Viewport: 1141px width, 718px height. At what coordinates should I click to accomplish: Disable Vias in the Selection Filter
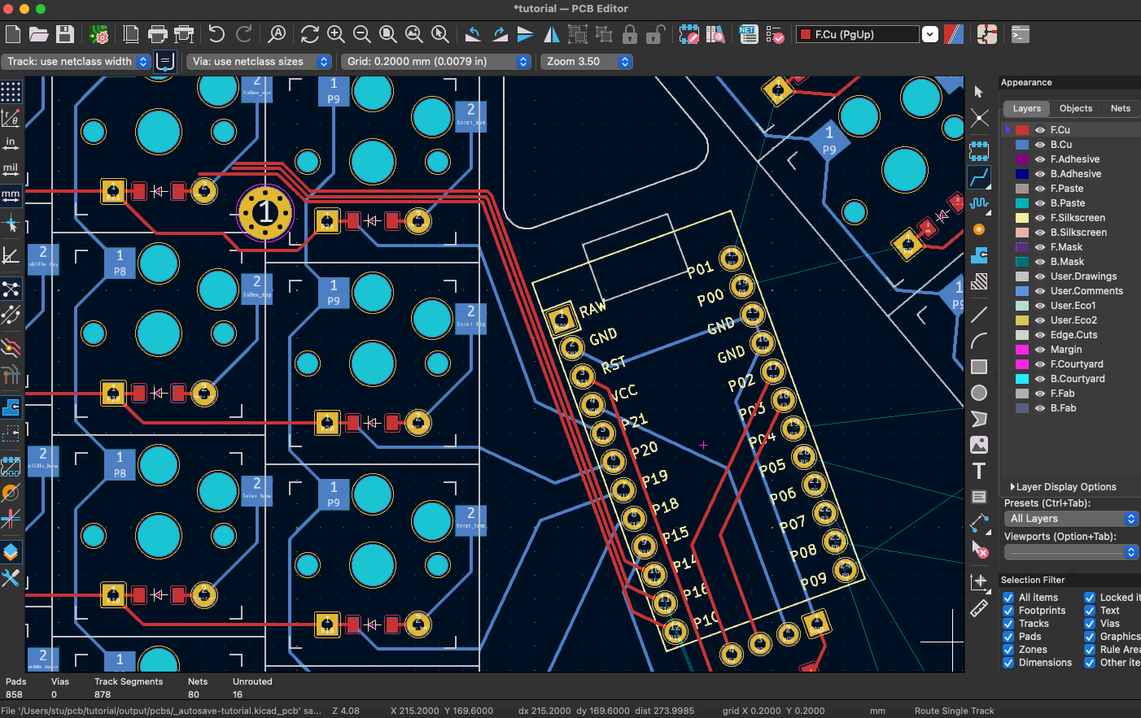[1089, 623]
